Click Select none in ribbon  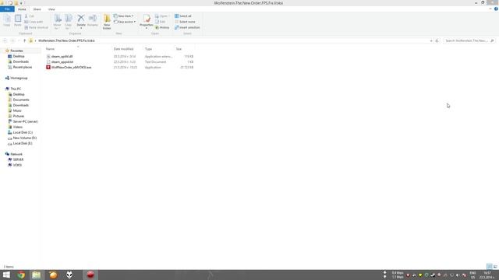pos(185,22)
